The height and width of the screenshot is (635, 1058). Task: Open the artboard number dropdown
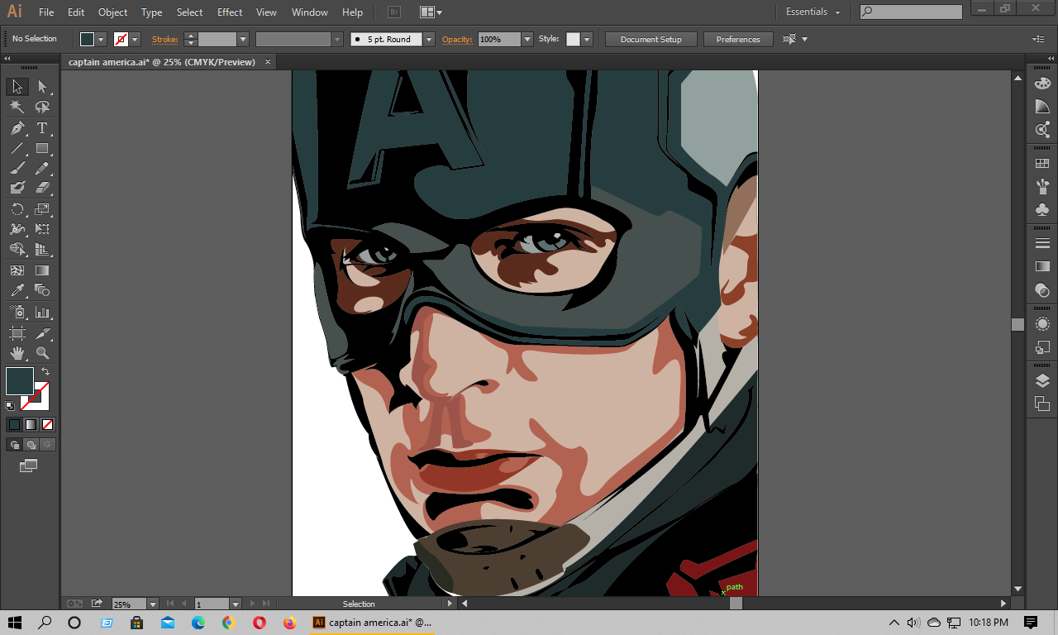236,604
